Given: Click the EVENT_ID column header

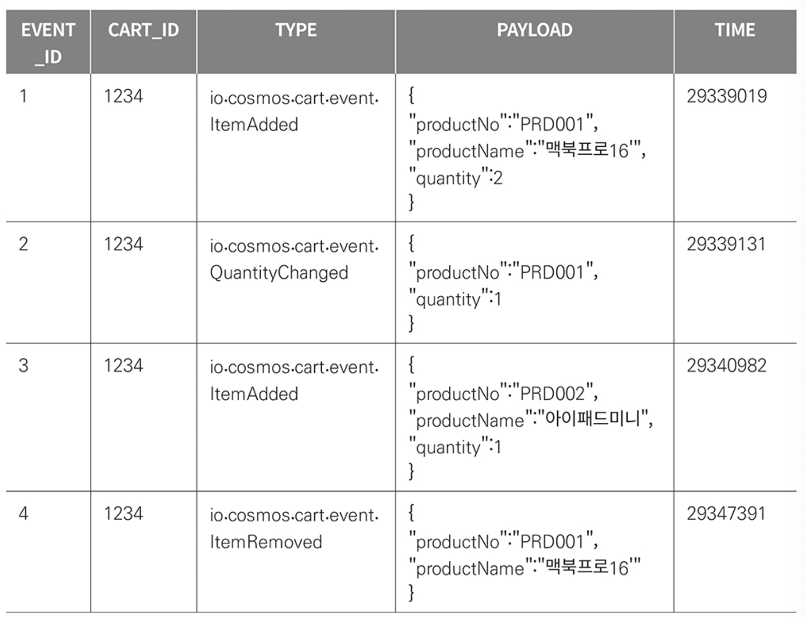Looking at the screenshot, I should 48,43.
